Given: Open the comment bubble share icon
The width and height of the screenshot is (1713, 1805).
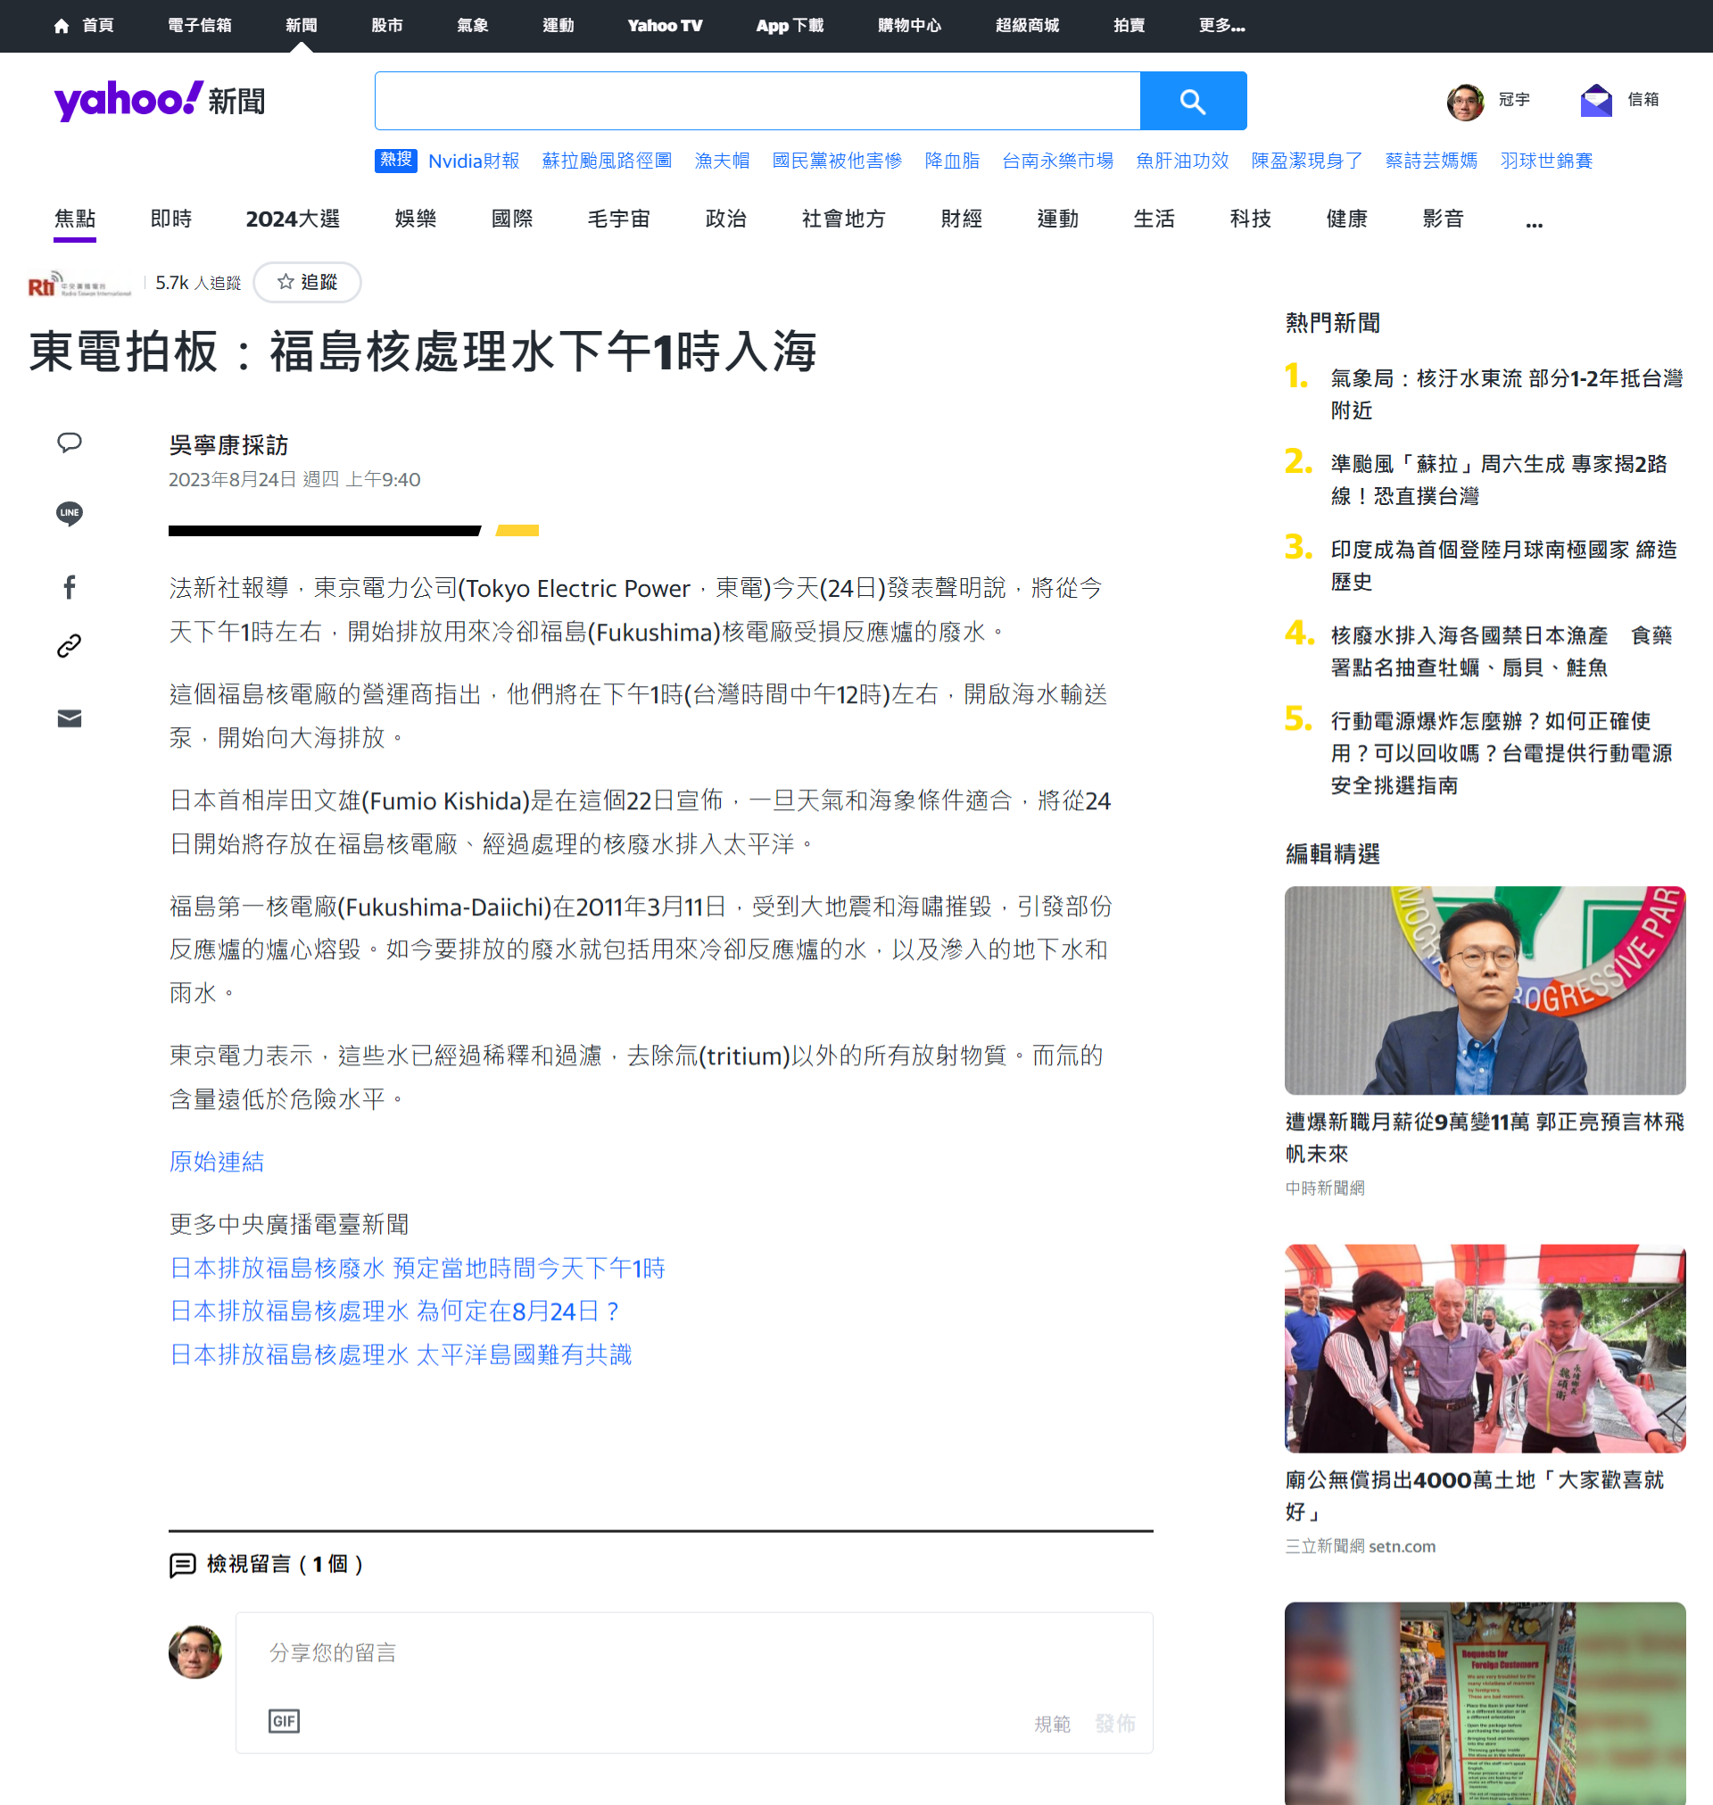Looking at the screenshot, I should point(70,443).
